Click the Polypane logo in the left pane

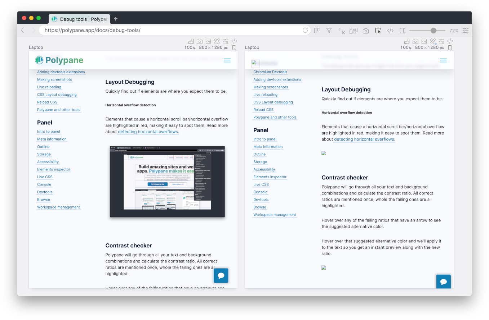59,60
